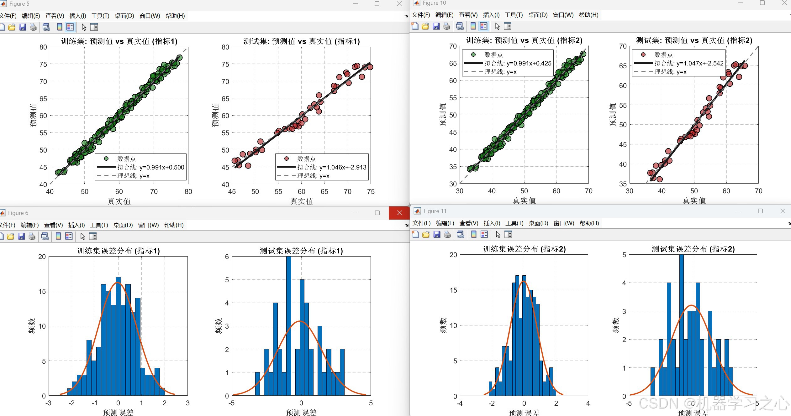Open 查看(V) menu in Figure 11
The width and height of the screenshot is (791, 416).
[469, 223]
